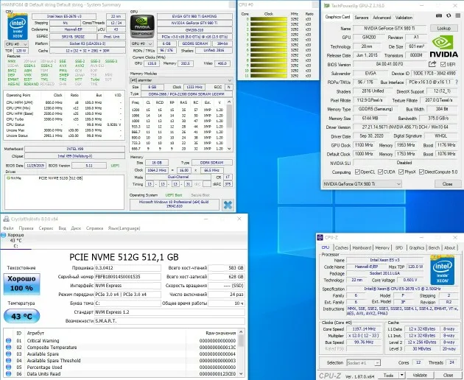Click the BIOS share/export icon in GPU-Z
Viewport: 464px width, 380px height.
tap(432, 64)
